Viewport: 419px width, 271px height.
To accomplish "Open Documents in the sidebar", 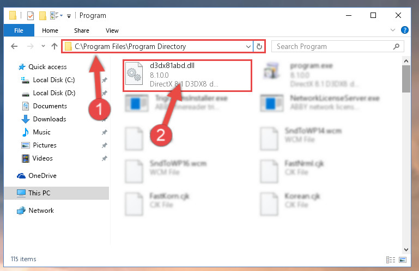I will pyautogui.click(x=44, y=106).
